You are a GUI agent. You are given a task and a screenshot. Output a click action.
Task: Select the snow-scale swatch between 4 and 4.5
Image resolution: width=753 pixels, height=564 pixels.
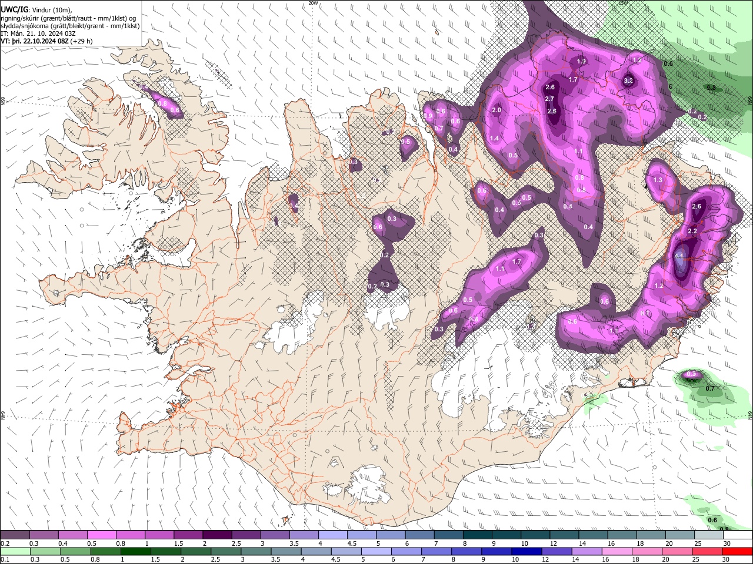tap(332, 535)
